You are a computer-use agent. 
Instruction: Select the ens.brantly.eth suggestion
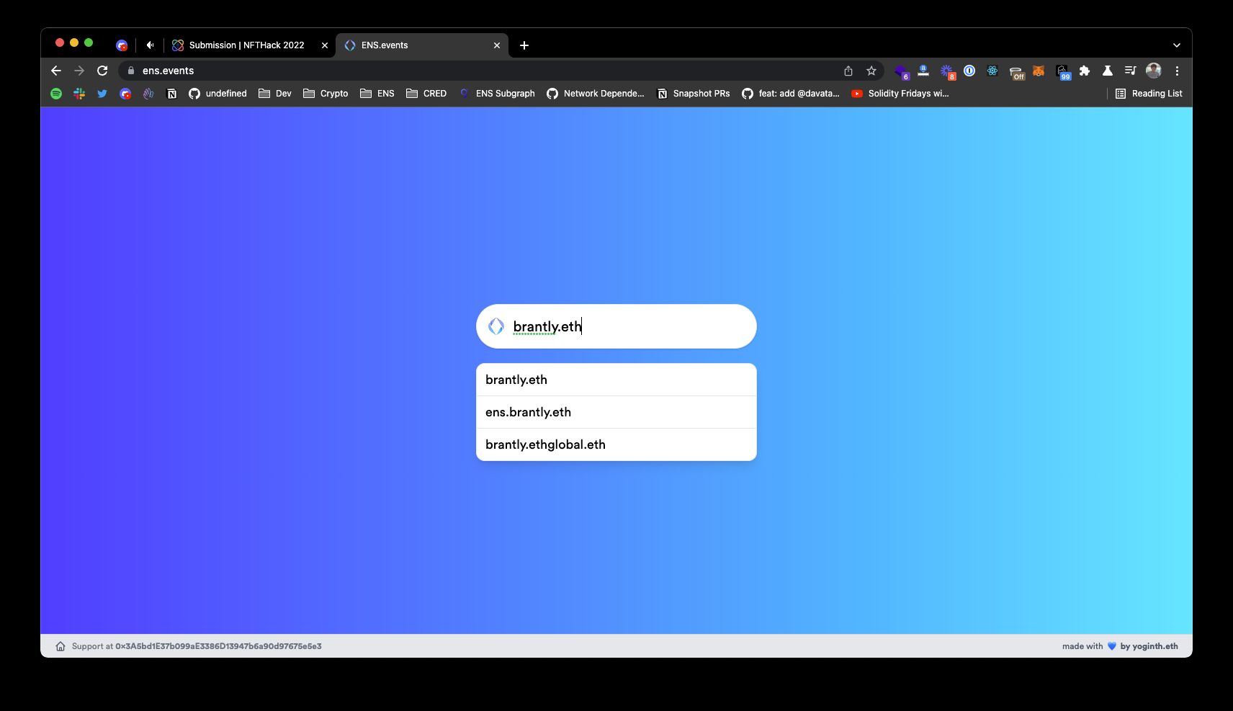616,412
